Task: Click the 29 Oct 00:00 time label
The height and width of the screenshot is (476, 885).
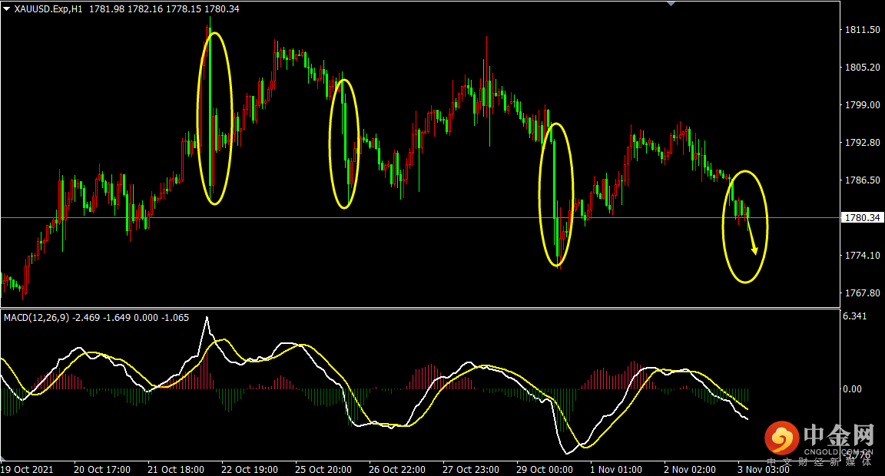Action: pos(545,469)
